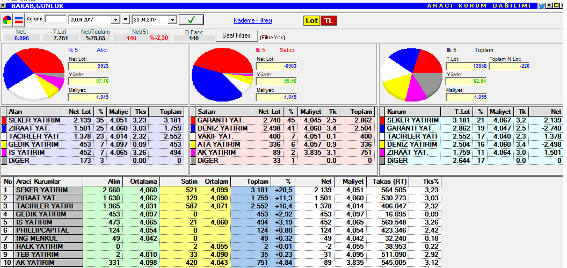Click D.Fark value 140
567x268 pixels.
pos(194,38)
